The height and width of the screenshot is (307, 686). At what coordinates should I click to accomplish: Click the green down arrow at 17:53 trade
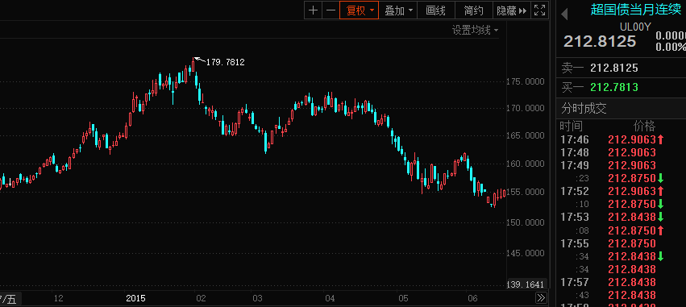pyautogui.click(x=661, y=217)
